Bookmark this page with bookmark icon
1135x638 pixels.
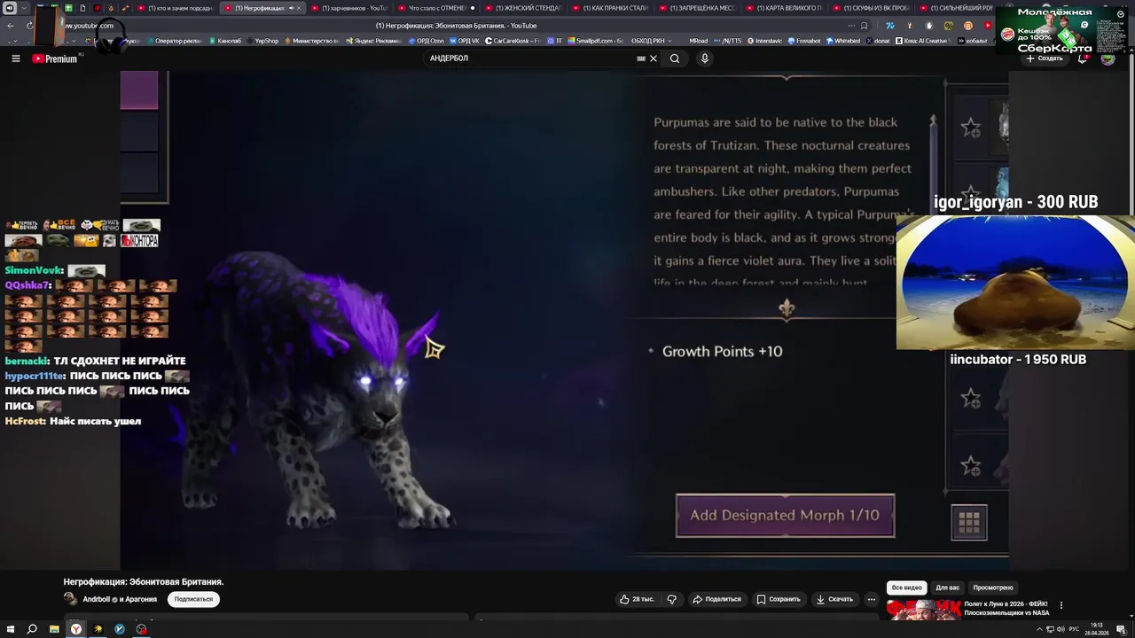click(x=864, y=26)
